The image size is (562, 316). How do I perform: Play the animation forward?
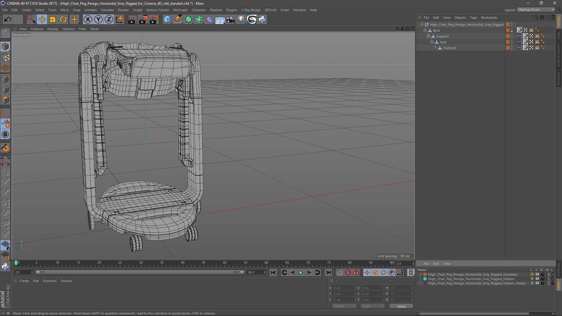point(301,272)
